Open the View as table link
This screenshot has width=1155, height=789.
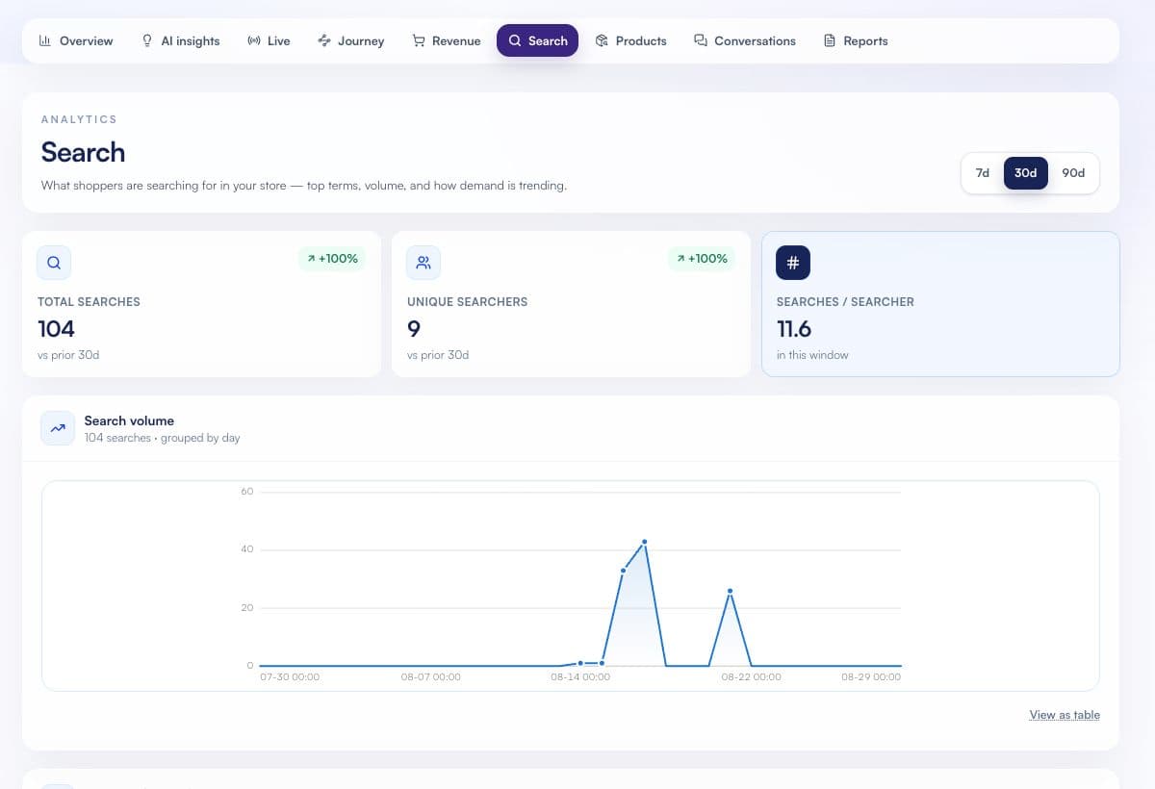[1065, 715]
